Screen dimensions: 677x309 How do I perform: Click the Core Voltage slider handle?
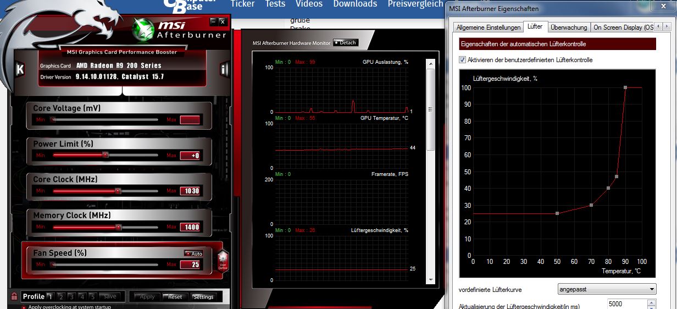(x=53, y=119)
